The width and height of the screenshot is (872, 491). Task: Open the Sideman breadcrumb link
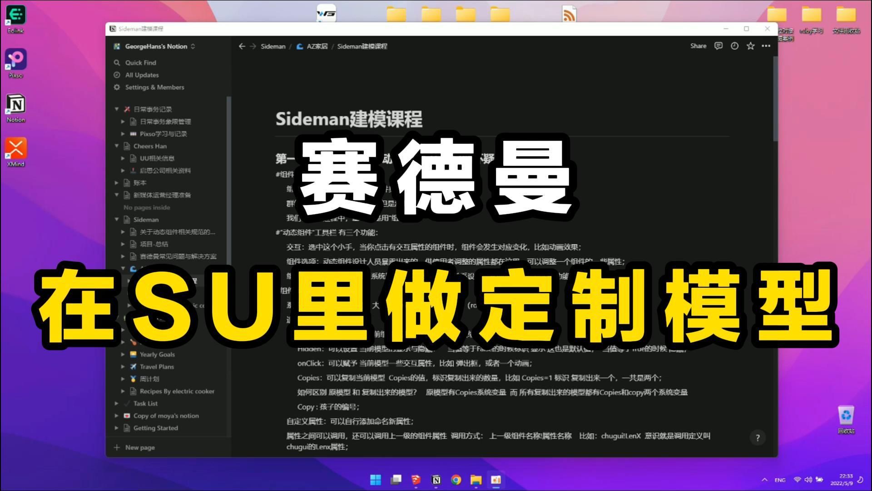coord(272,46)
